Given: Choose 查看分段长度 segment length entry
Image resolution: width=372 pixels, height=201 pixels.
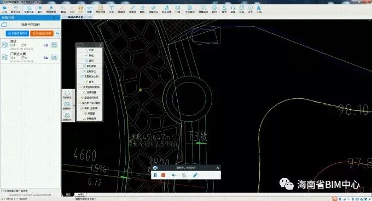Looking at the screenshot, I should point(90,98).
